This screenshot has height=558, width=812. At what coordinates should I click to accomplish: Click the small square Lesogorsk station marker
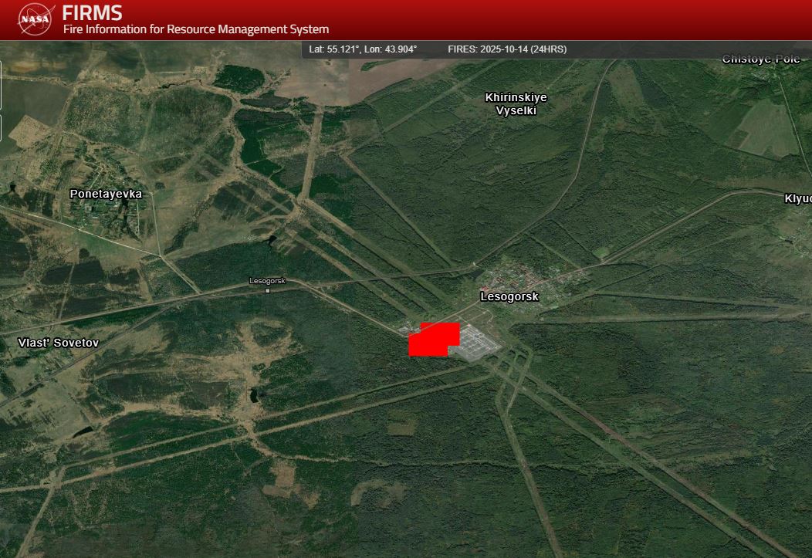tap(268, 291)
